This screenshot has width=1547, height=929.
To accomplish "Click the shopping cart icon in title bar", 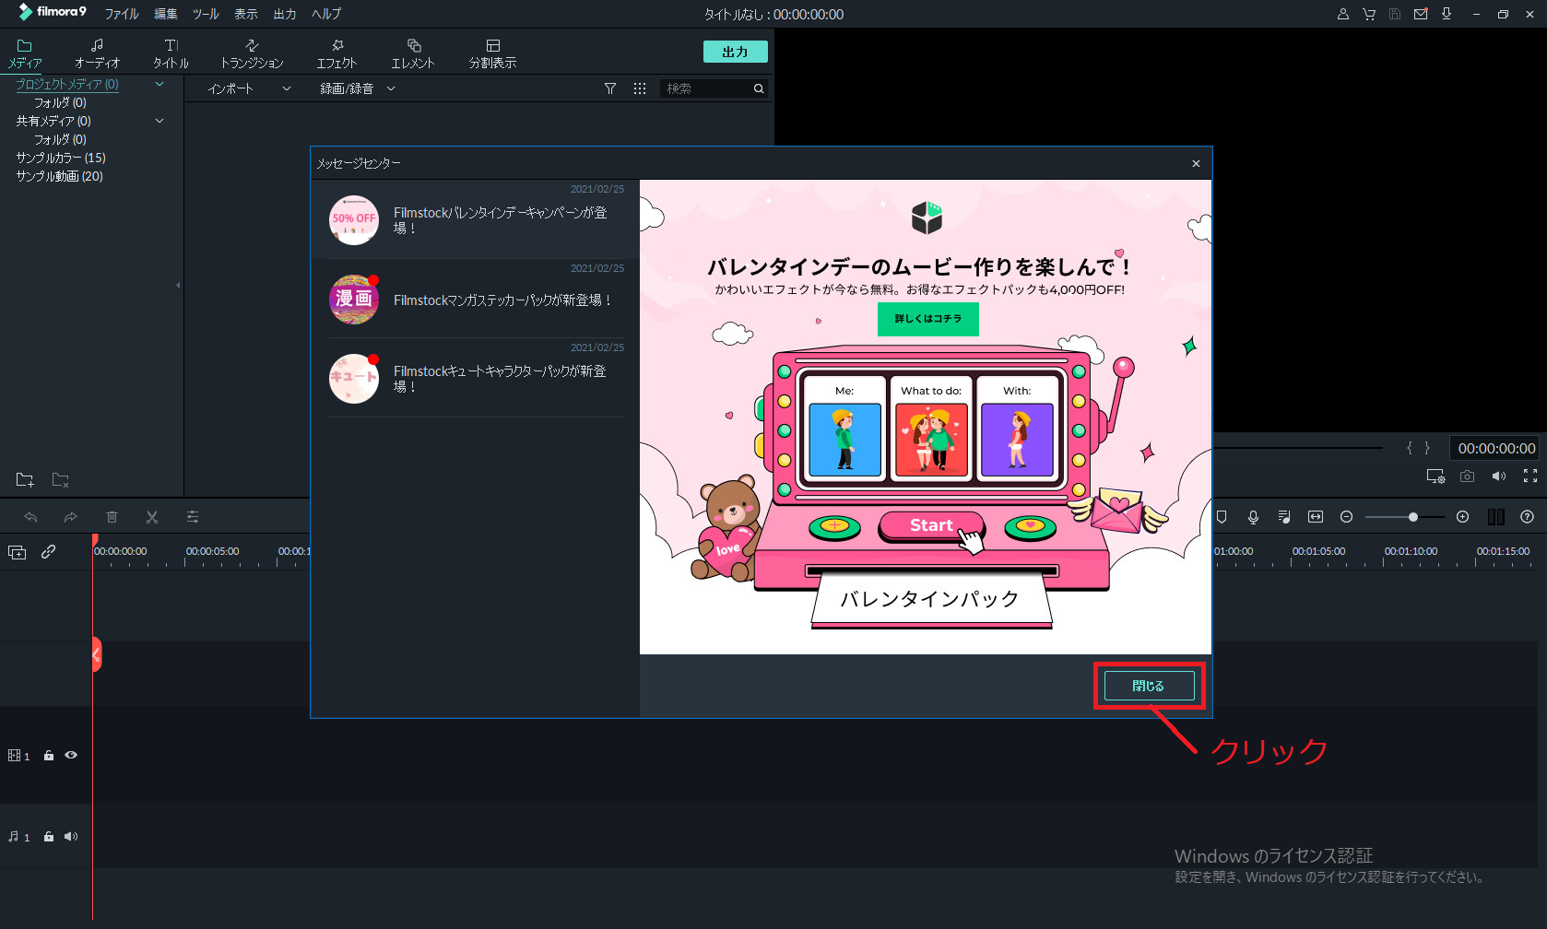I will 1369,14.
